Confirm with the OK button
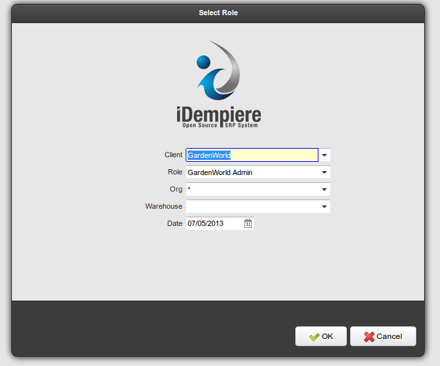Image resolution: width=440 pixels, height=366 pixels. (x=321, y=336)
